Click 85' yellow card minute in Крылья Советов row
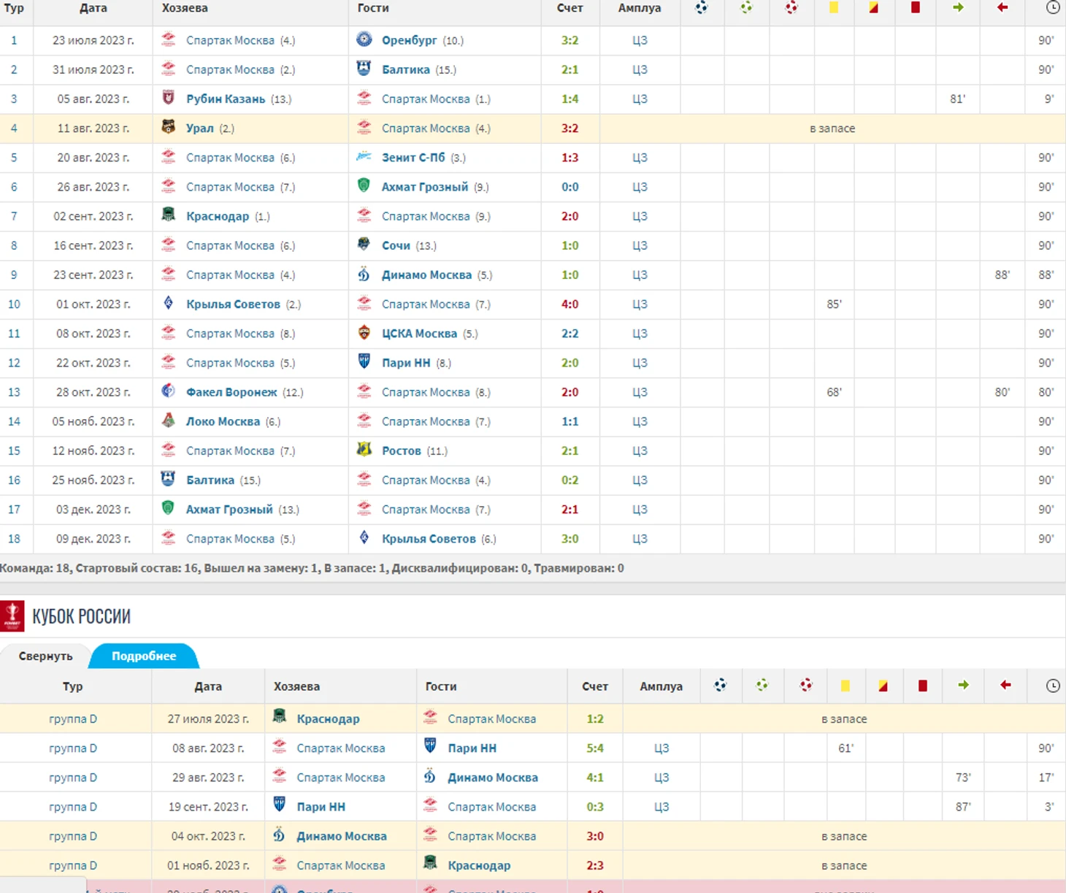1066x893 pixels. click(x=834, y=304)
